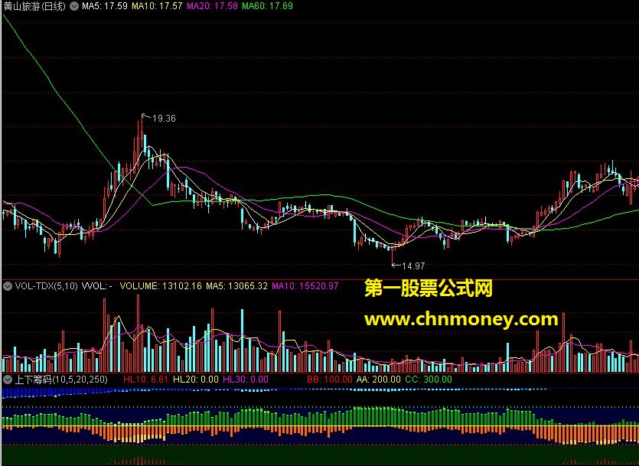
Task: Open the VOL-TDX indicator dropdown arrow
Action: point(8,286)
